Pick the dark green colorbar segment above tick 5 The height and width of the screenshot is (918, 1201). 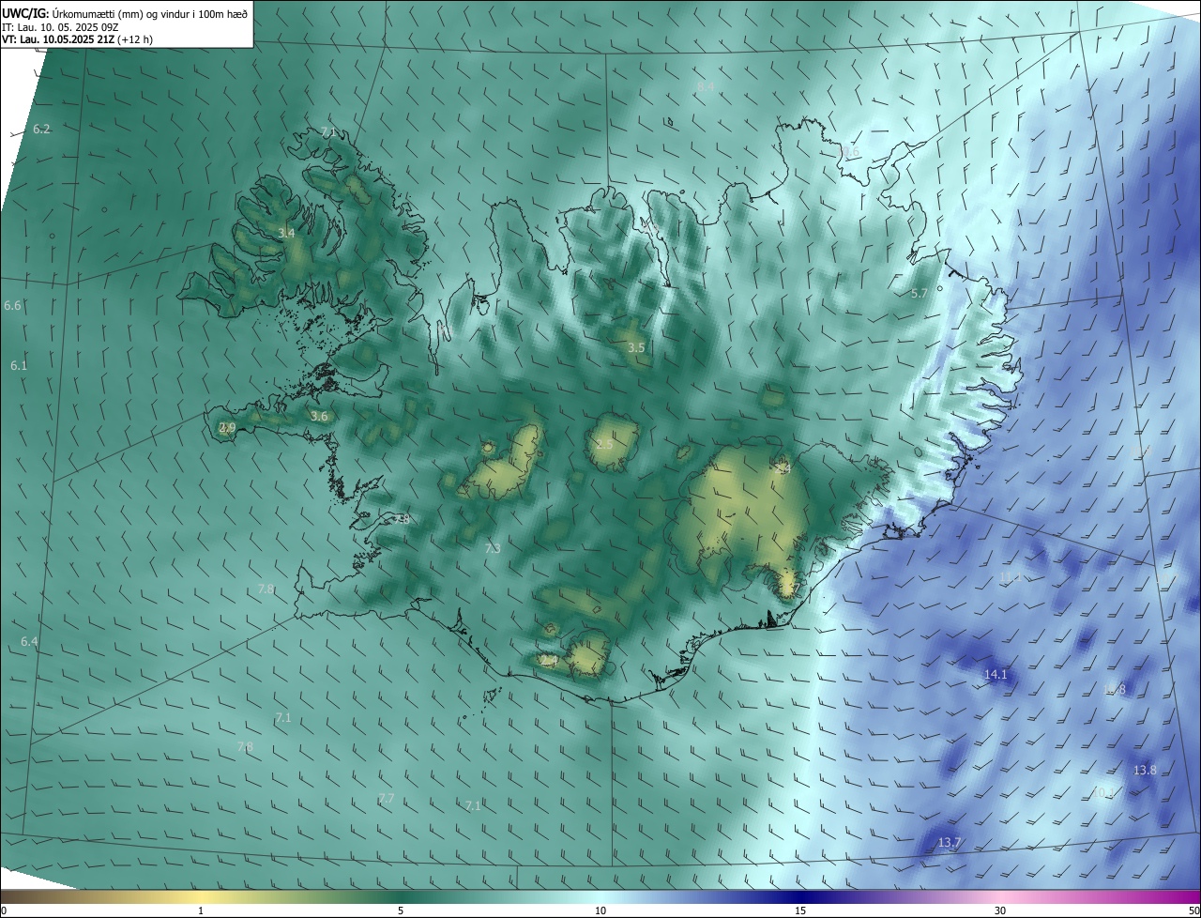point(401,897)
